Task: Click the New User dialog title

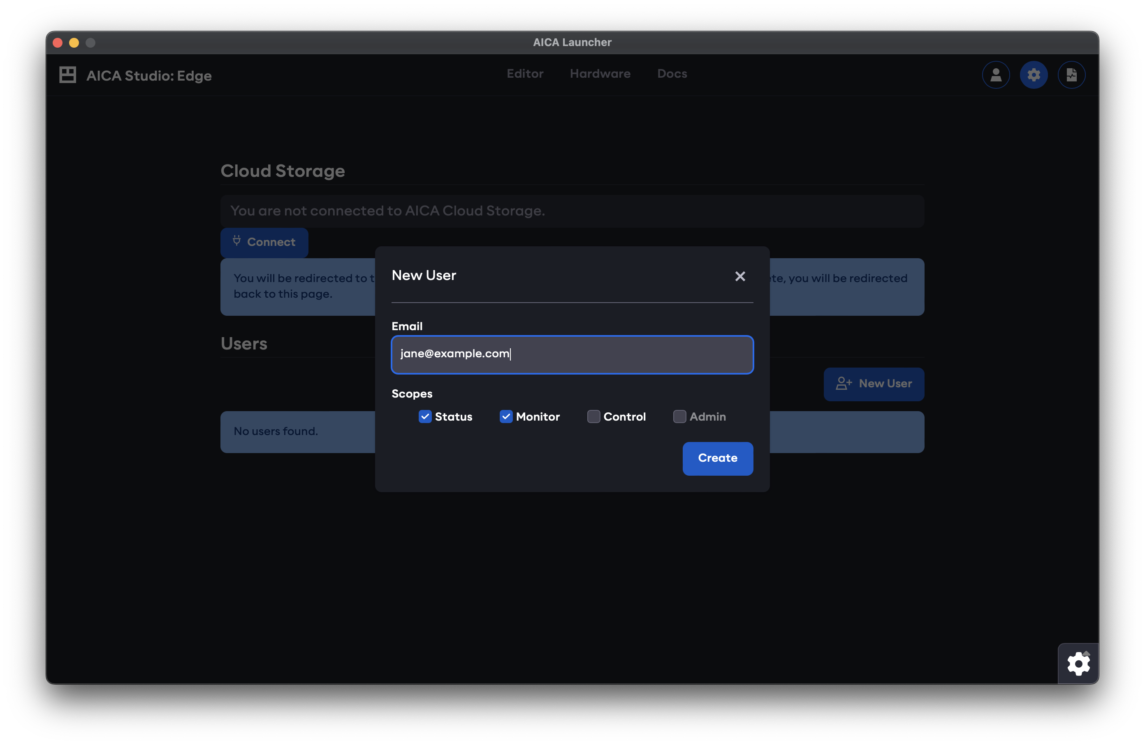Action: pyautogui.click(x=424, y=275)
